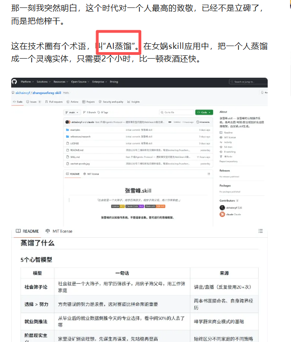This screenshot has width=291, height=342.
Task: Open the main branch selector dropdown
Action: coord(72,112)
